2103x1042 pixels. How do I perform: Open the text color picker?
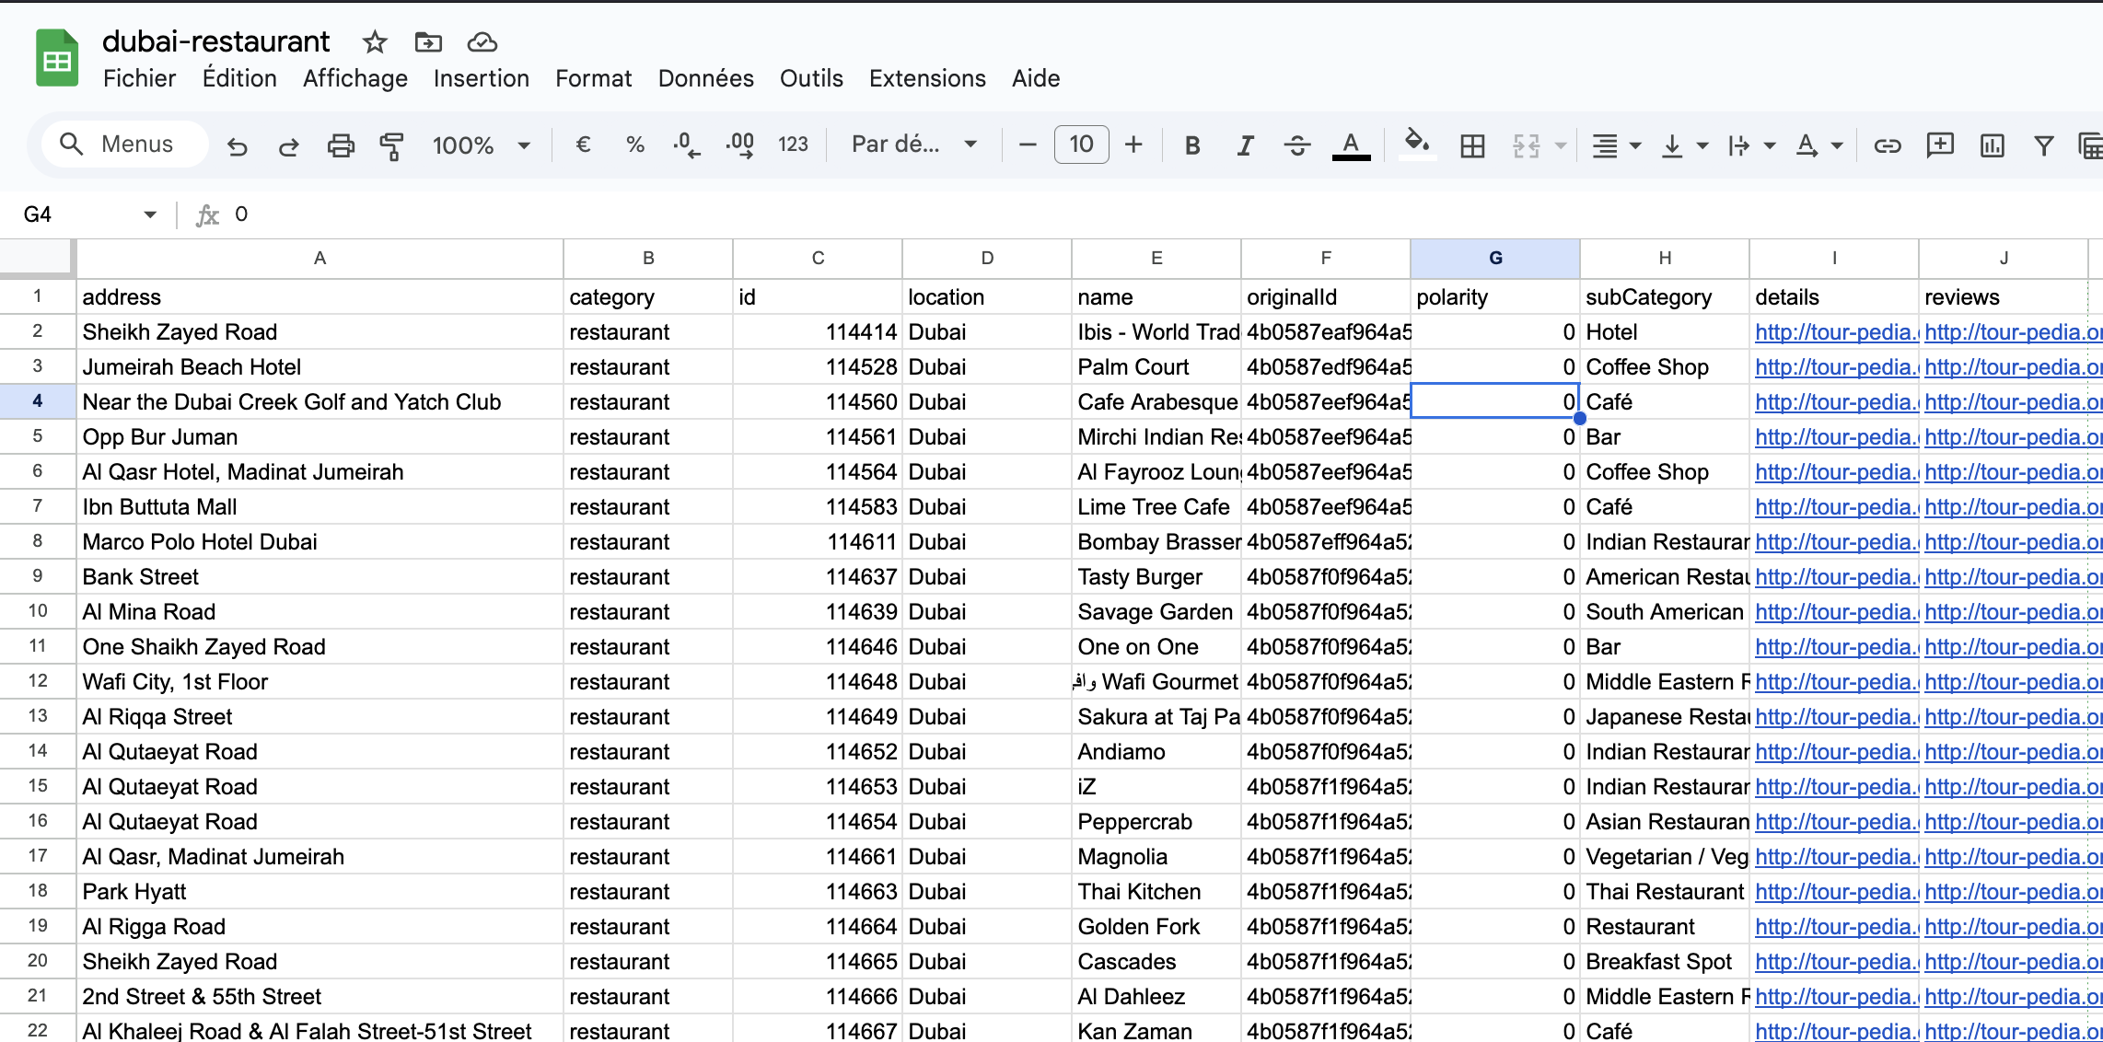pyautogui.click(x=1351, y=145)
